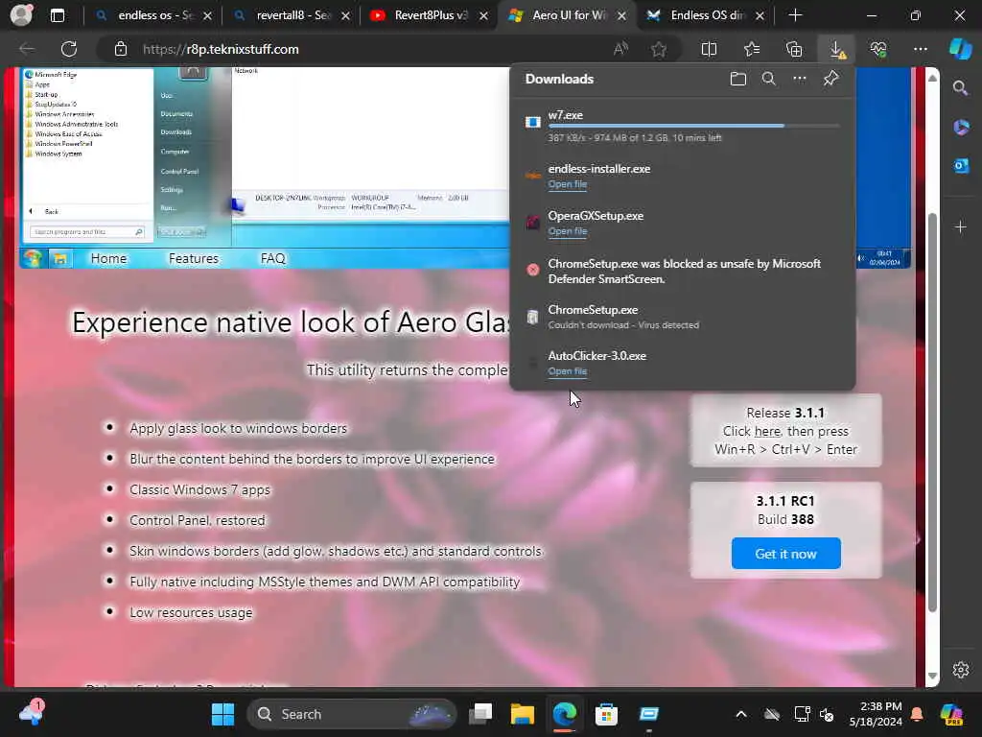The height and width of the screenshot is (737, 982).
Task: Open split screen view icon
Action: coord(709,49)
